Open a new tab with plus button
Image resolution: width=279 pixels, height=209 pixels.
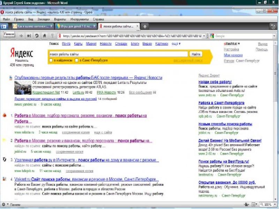coord(145,26)
